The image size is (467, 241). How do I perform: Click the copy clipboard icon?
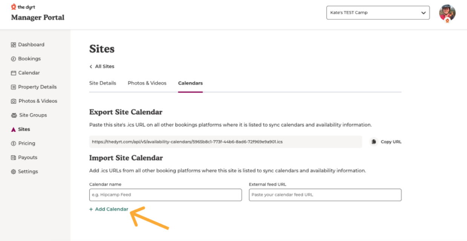374,142
